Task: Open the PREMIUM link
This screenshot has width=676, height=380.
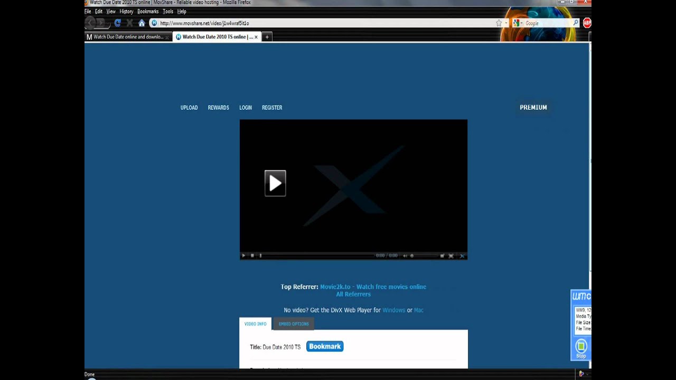Action: pyautogui.click(x=533, y=107)
